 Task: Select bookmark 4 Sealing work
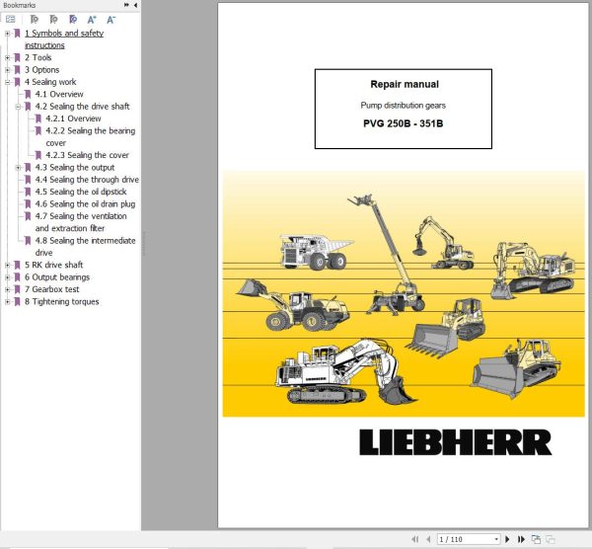(x=50, y=82)
